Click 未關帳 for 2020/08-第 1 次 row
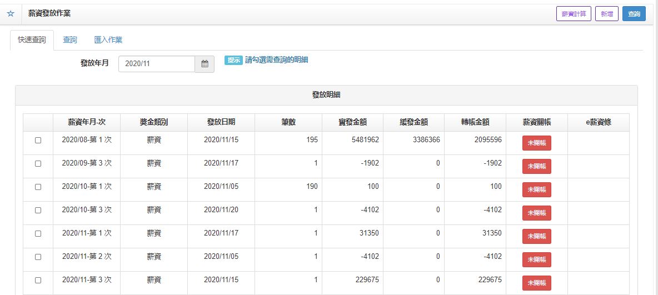This screenshot has width=658, height=295. point(537,143)
